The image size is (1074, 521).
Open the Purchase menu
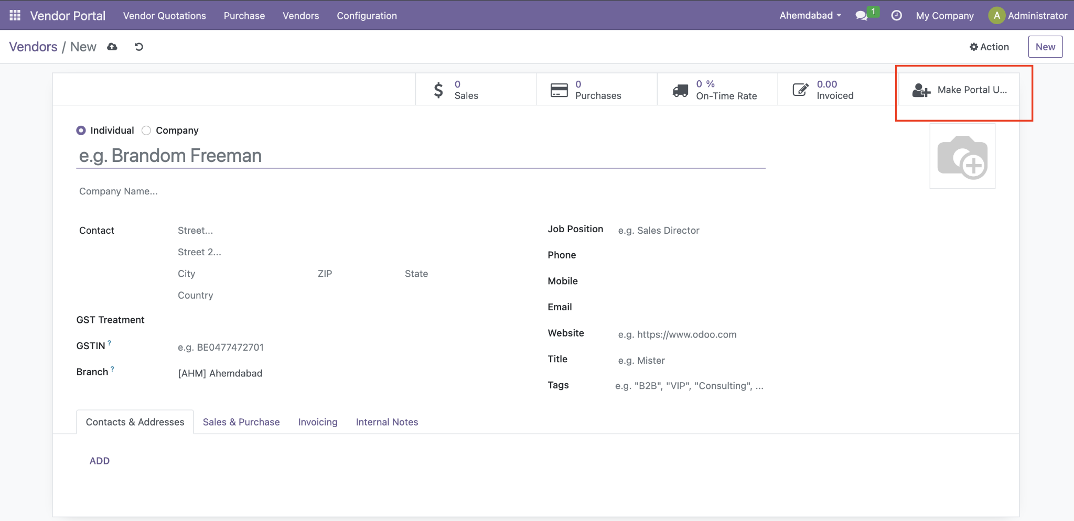[244, 16]
